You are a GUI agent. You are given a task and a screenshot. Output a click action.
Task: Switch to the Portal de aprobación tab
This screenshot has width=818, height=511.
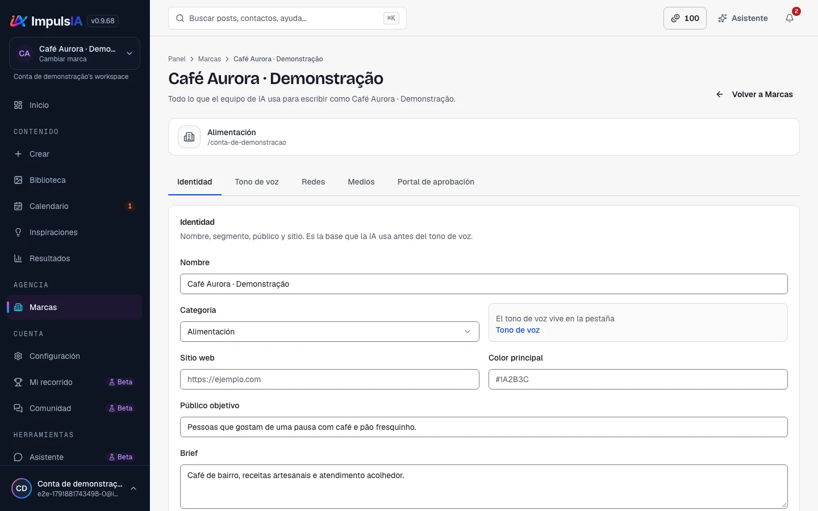(x=436, y=182)
